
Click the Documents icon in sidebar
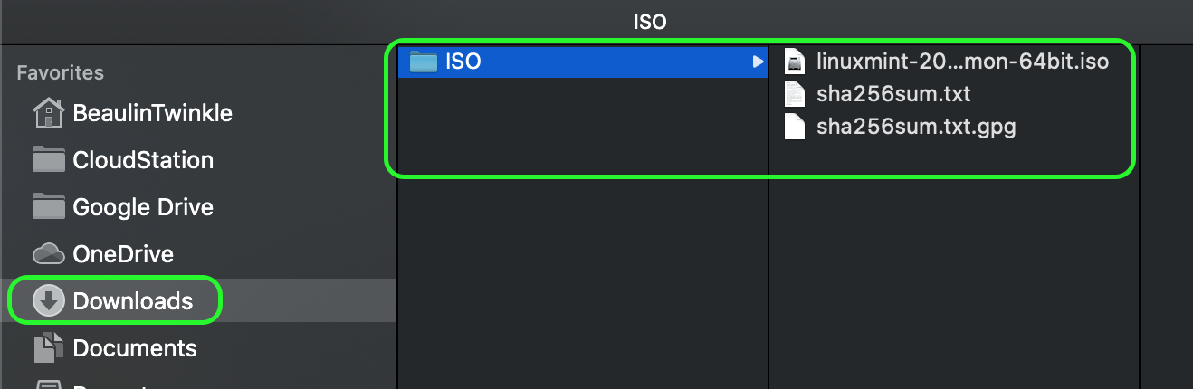click(49, 348)
